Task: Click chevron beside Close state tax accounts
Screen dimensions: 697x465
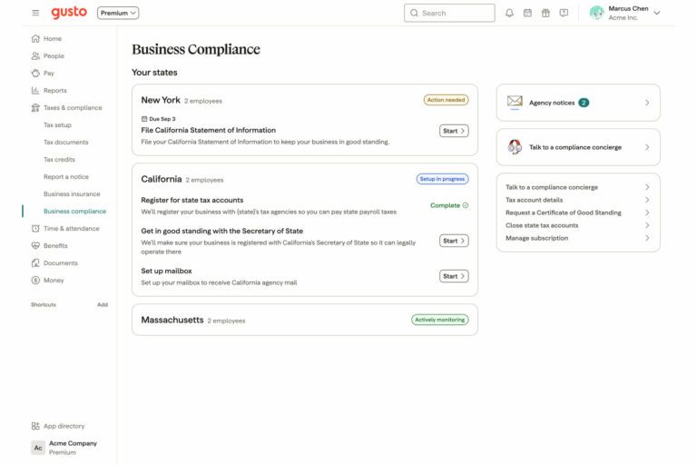Action: click(x=647, y=225)
